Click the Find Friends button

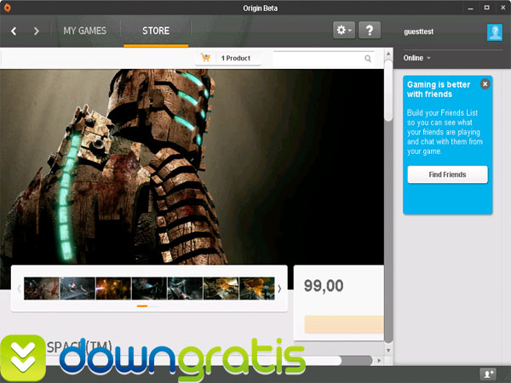click(447, 174)
